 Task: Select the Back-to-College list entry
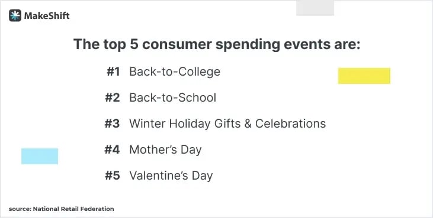pyautogui.click(x=175, y=72)
